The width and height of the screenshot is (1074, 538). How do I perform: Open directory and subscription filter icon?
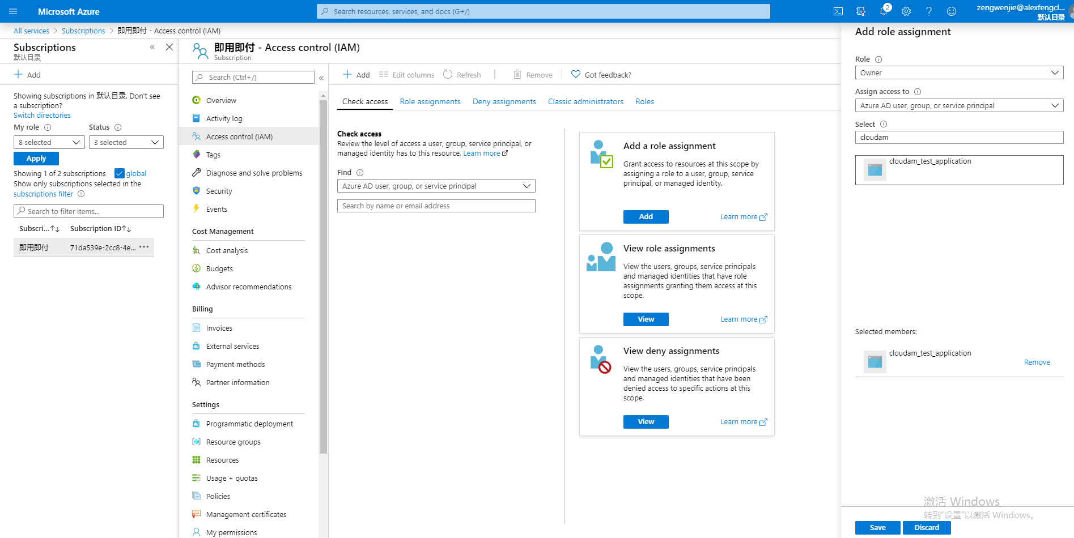(x=861, y=11)
